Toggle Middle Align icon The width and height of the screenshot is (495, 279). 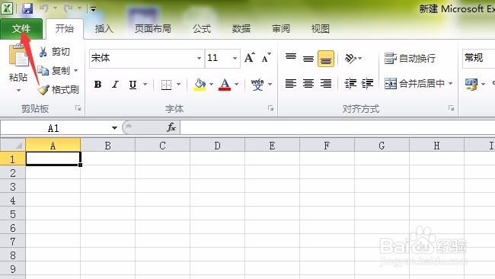[308, 59]
